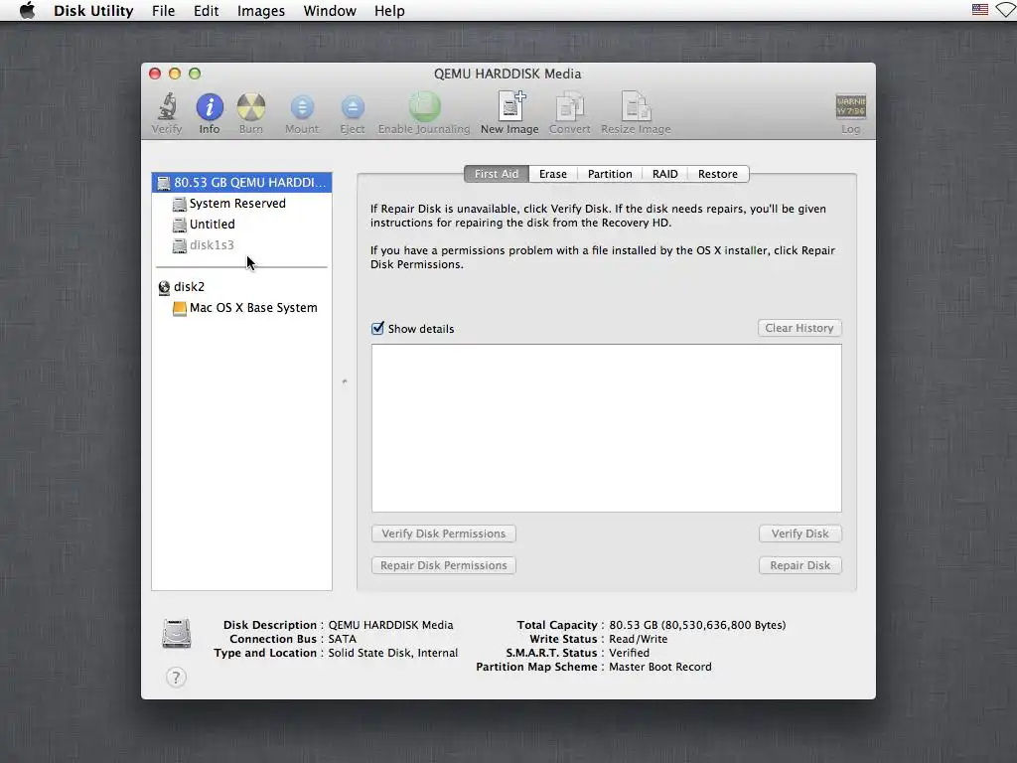This screenshot has height=763, width=1017.
Task: Click the Convert toolbar icon
Action: pos(569,106)
